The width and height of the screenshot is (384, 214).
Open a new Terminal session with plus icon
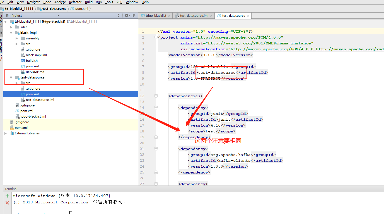(7, 196)
